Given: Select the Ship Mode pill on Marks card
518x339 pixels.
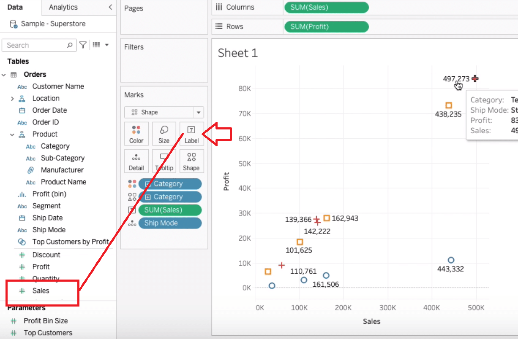Looking at the screenshot, I should tap(170, 223).
